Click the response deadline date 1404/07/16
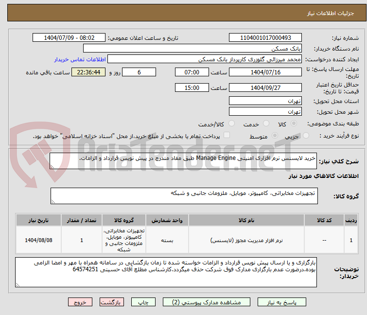This screenshot has height=315, width=367. click(265, 72)
